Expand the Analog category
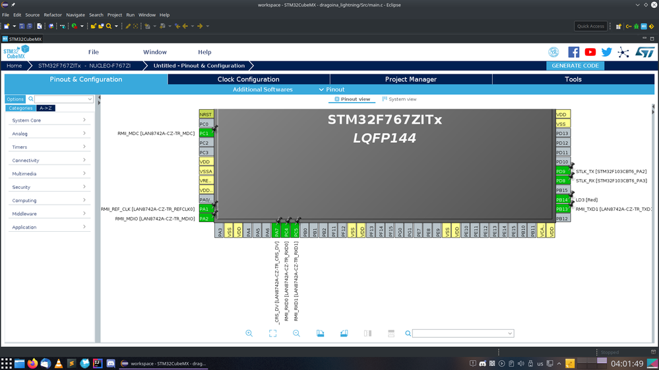 [49, 134]
